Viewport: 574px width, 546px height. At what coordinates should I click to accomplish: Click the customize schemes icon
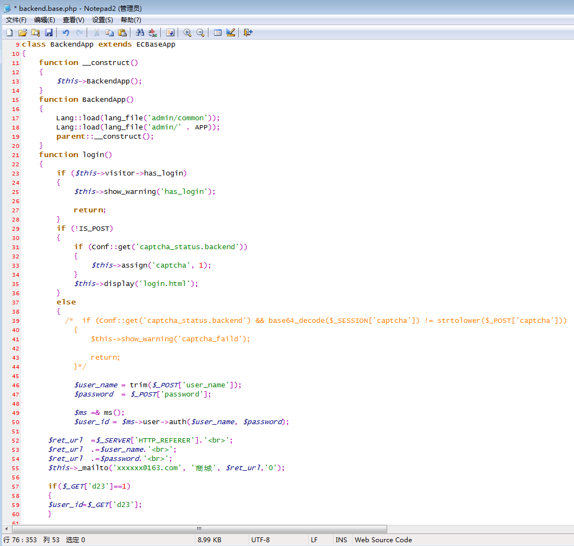[x=231, y=32]
